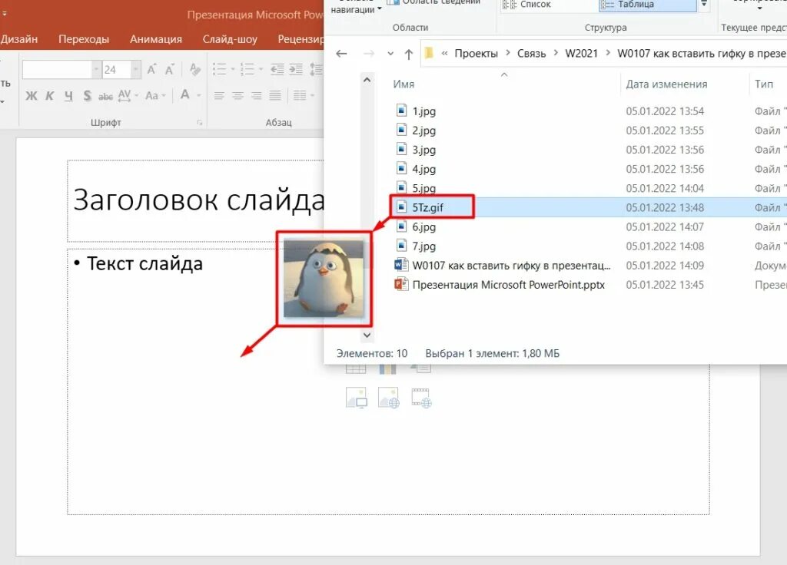Align text right in PowerPoint
The height and width of the screenshot is (565, 787).
coord(256,95)
